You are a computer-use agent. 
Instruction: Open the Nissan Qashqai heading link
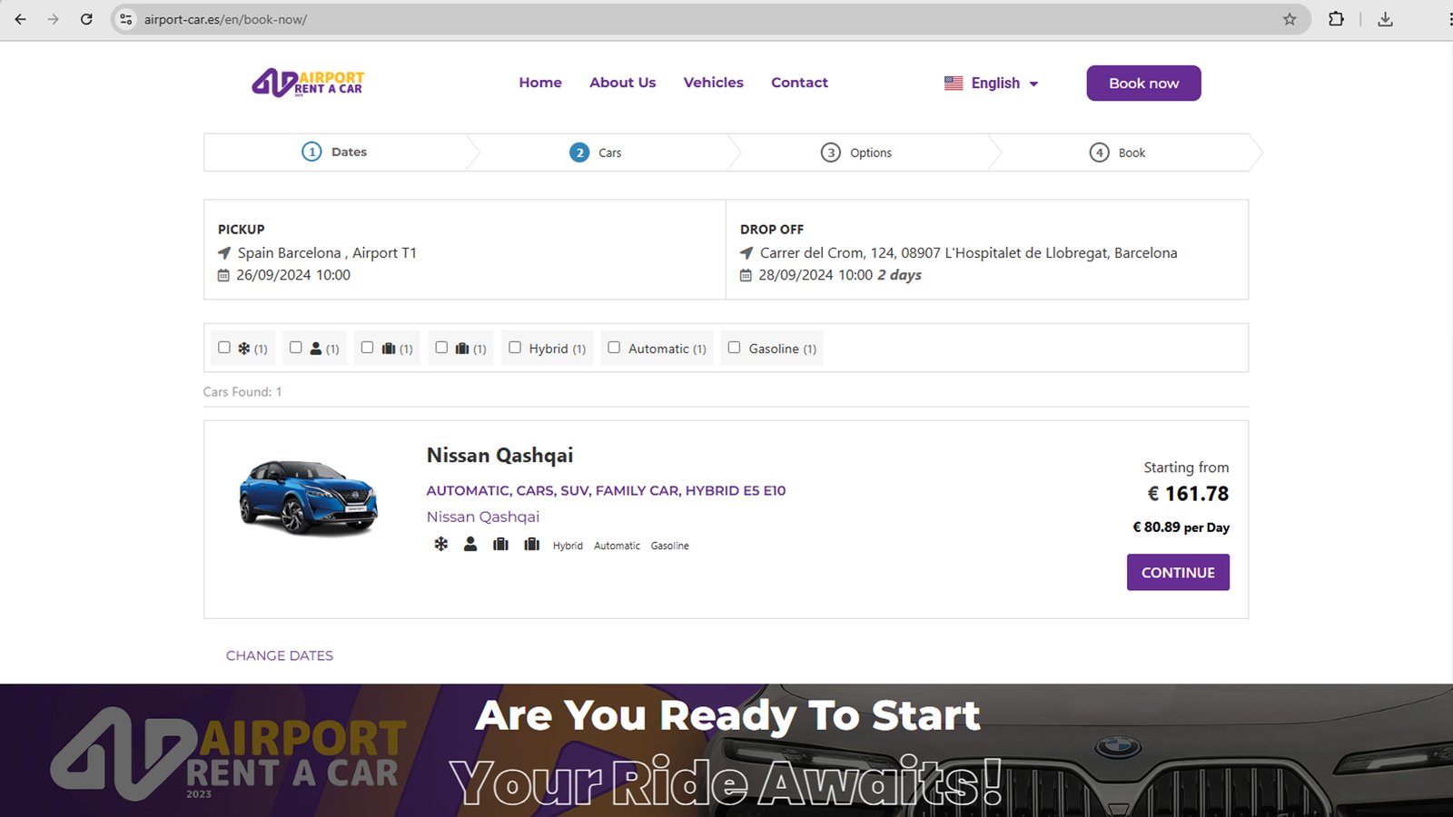[x=500, y=456]
